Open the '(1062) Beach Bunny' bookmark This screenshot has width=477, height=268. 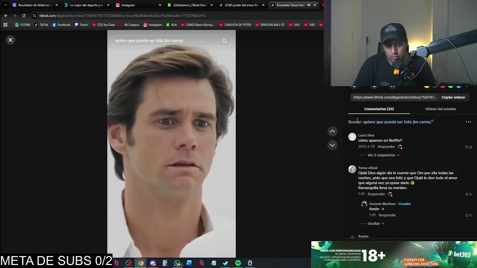pyautogui.click(x=198, y=25)
